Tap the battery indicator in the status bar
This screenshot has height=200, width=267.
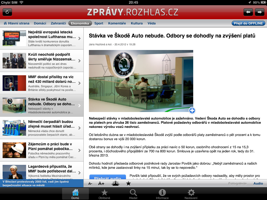point(263,2)
